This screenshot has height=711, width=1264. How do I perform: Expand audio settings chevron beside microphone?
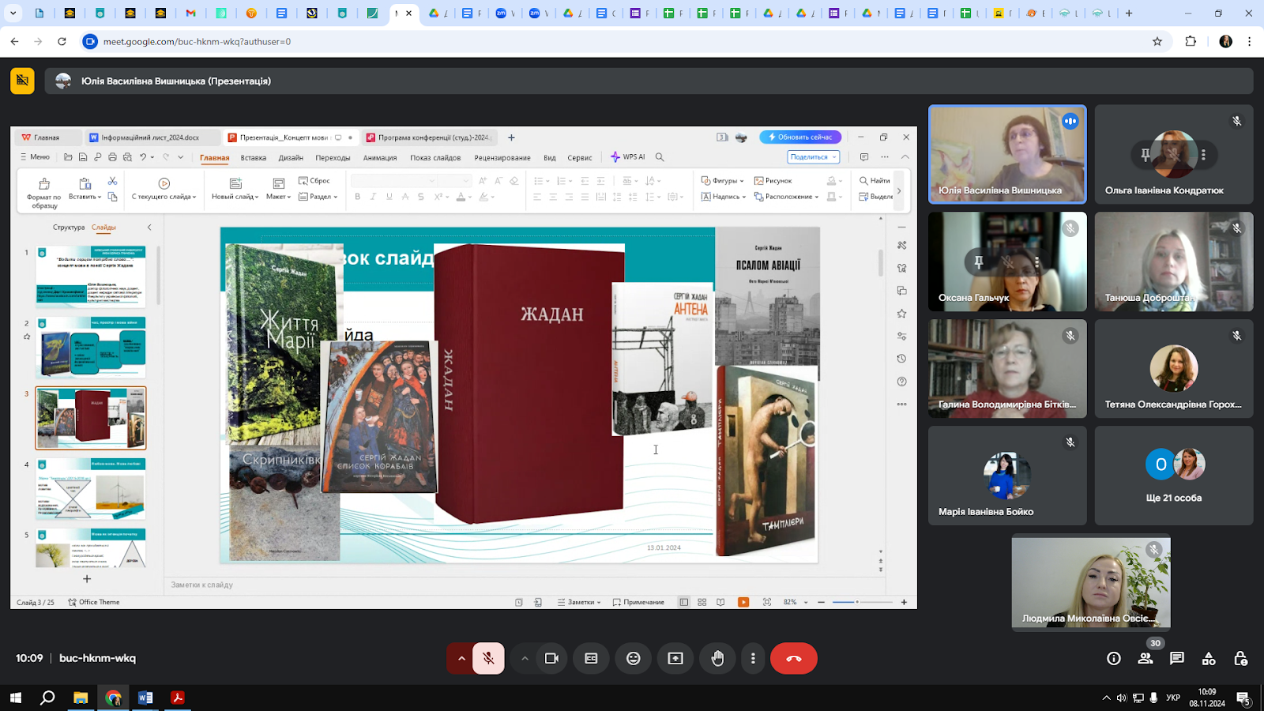click(461, 658)
